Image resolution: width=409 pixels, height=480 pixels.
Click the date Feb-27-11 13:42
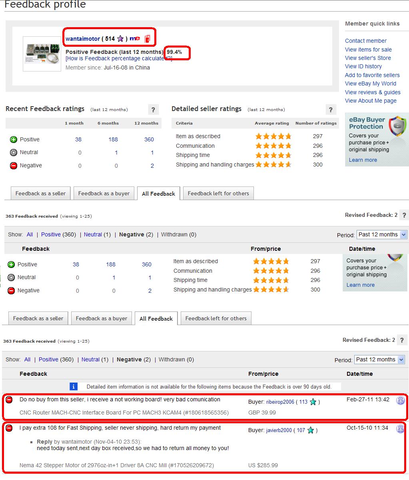click(368, 399)
